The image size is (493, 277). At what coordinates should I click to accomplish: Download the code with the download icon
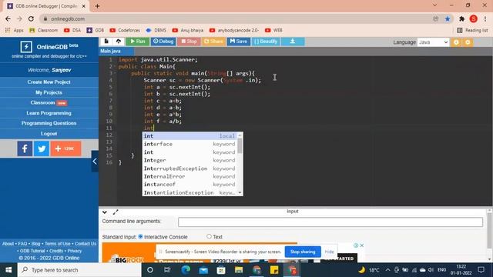pos(293,42)
